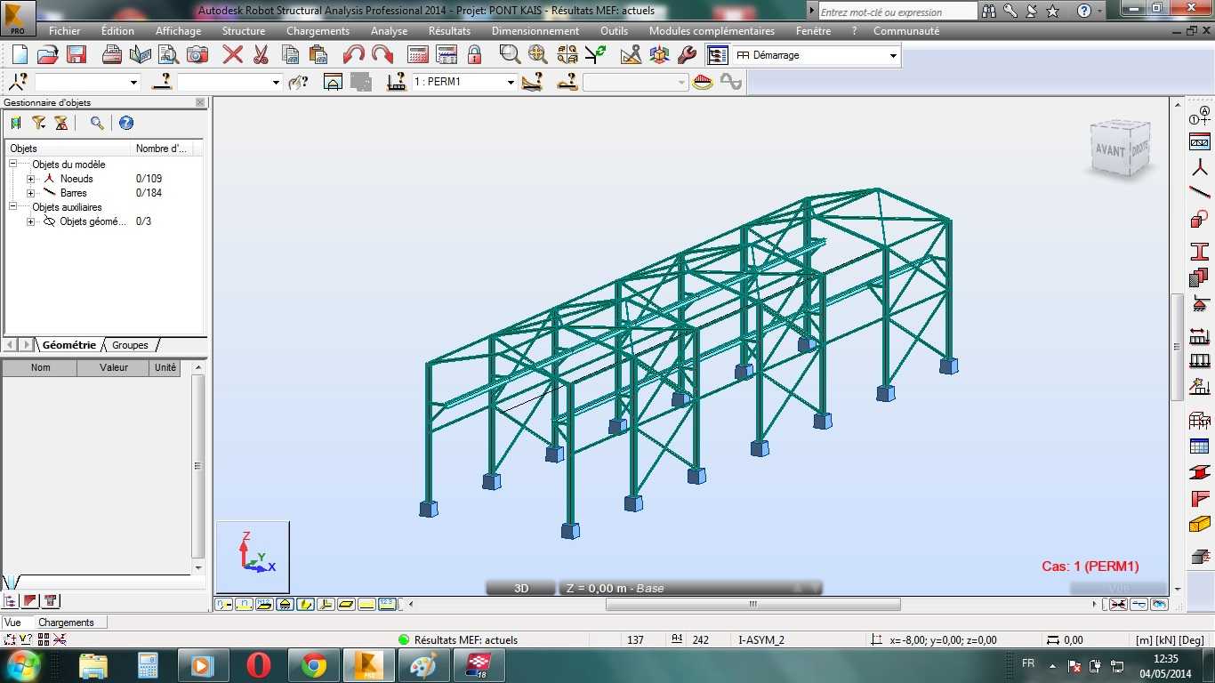
Task: Start calculations with the calculator icon
Action: click(x=418, y=54)
